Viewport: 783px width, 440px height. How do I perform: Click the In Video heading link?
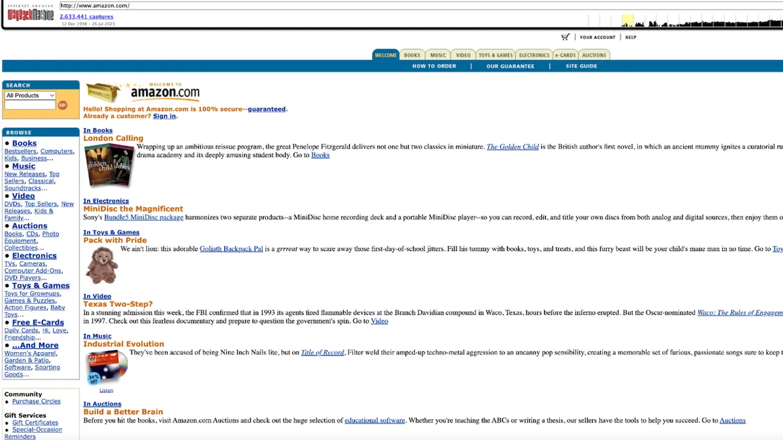(97, 296)
